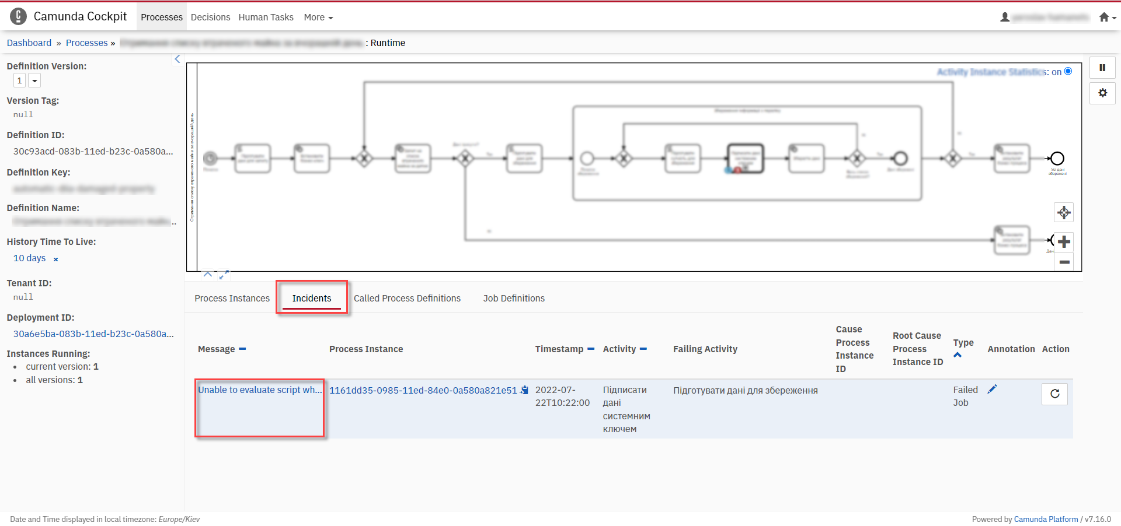1121x526 pixels.
Task: Click the Definition ID value 30c93acd
Action: click(x=93, y=151)
